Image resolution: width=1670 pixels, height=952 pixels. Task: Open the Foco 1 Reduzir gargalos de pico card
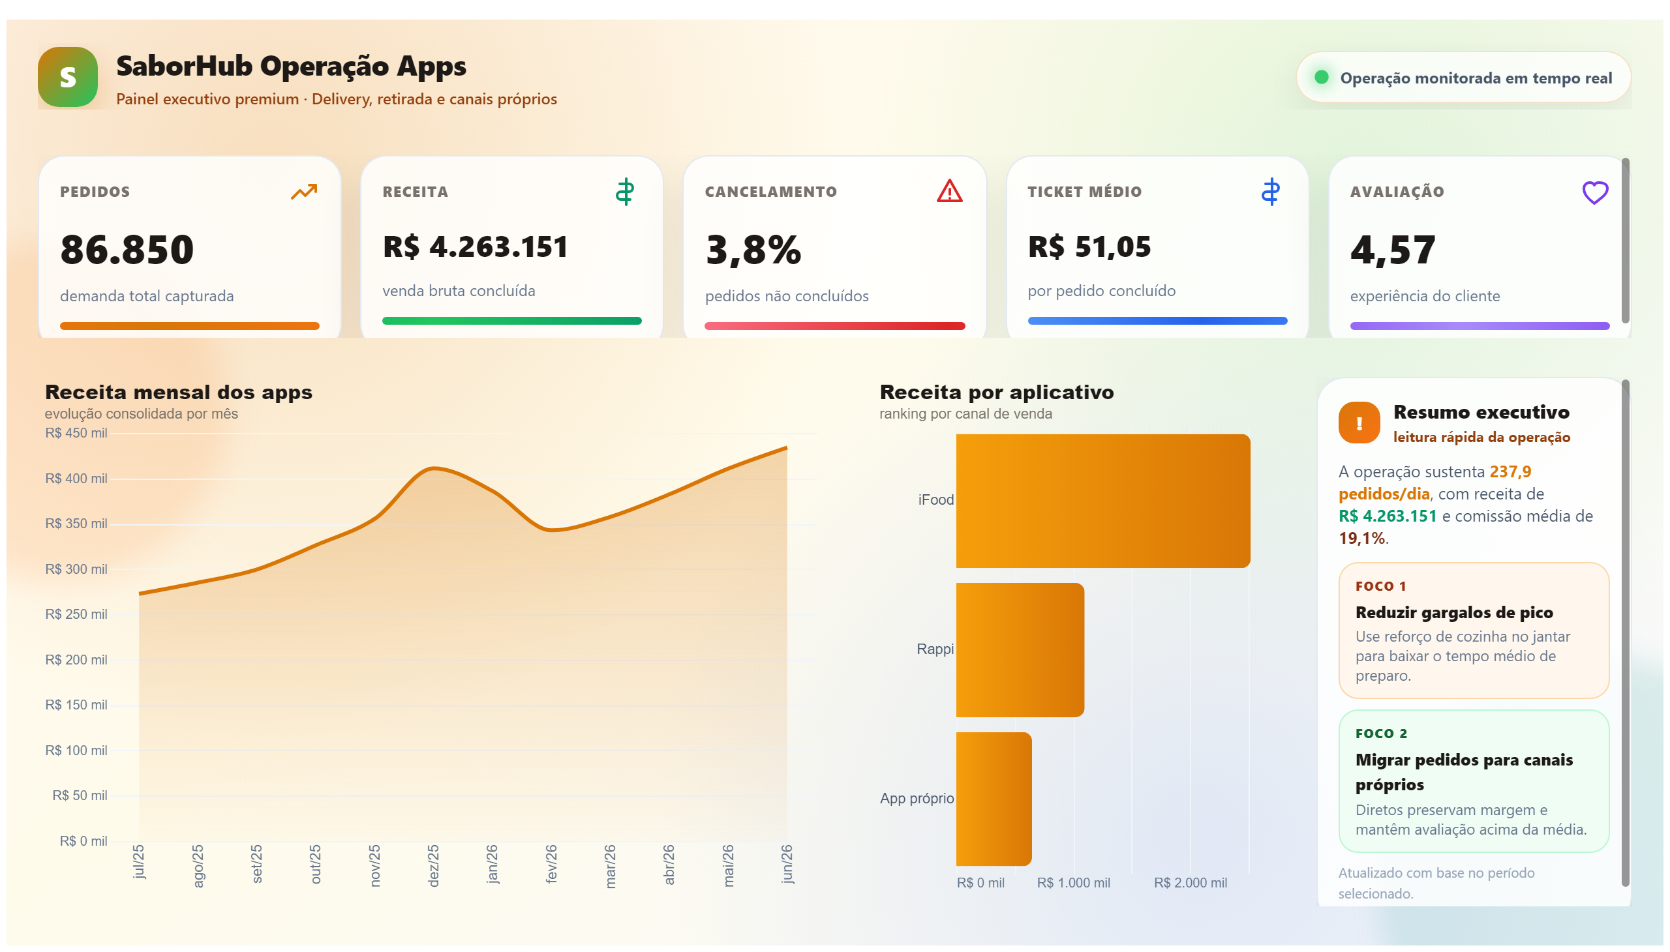tap(1473, 631)
